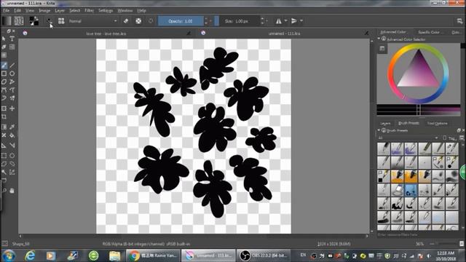Select the Freehand Selection tool
Image resolution: width=466 pixels, height=262 pixels.
(x=12, y=164)
